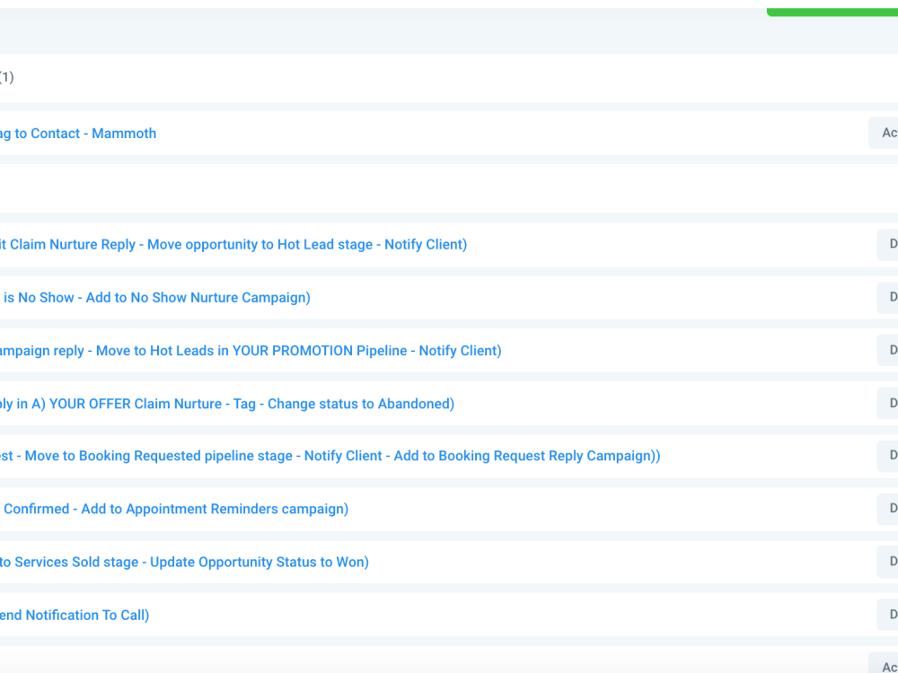
Task: Change the Draft status of the PROMOTION Pipeline trigger
Action: (889, 350)
